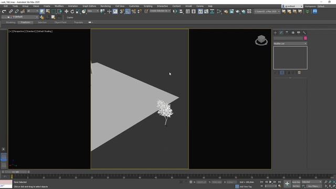
Task: Toggle Window/Crossing selection mode
Action: [59, 12]
